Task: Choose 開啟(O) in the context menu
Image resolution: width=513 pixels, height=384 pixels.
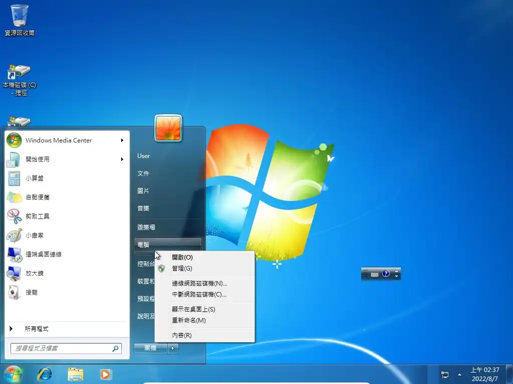Action: click(204, 257)
